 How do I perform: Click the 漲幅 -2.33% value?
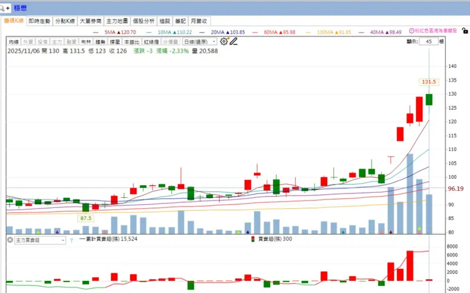[172, 51]
